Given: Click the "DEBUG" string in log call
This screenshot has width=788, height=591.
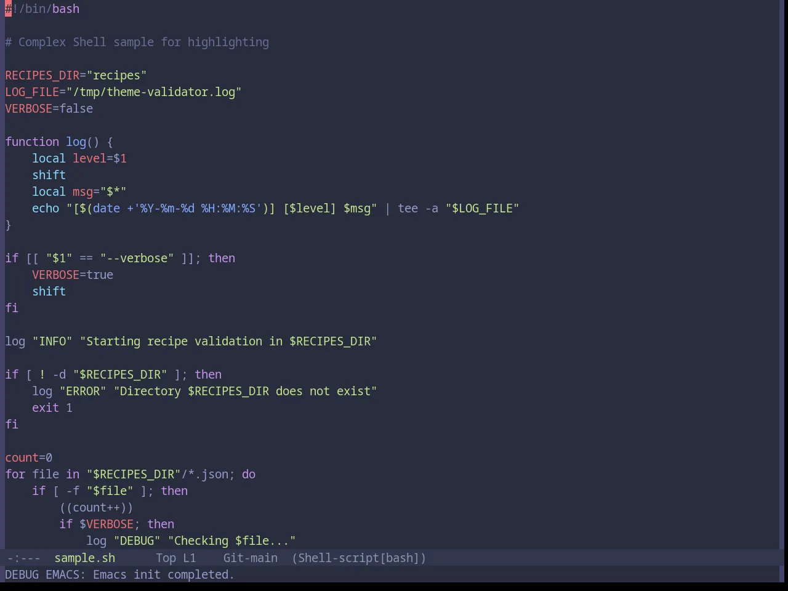Looking at the screenshot, I should pos(137,541).
